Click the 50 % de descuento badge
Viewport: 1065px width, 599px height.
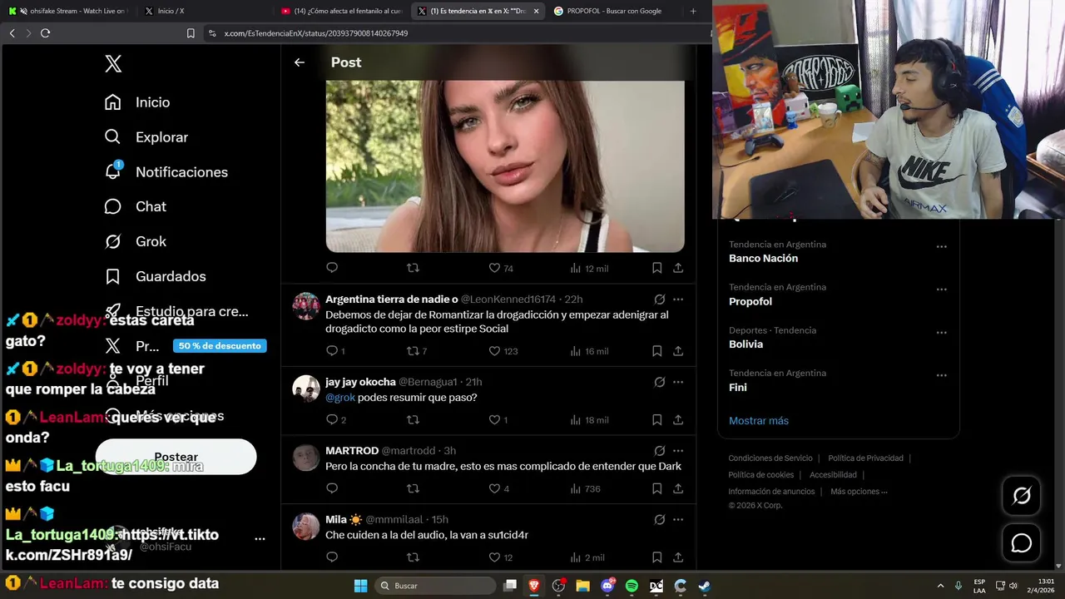220,345
